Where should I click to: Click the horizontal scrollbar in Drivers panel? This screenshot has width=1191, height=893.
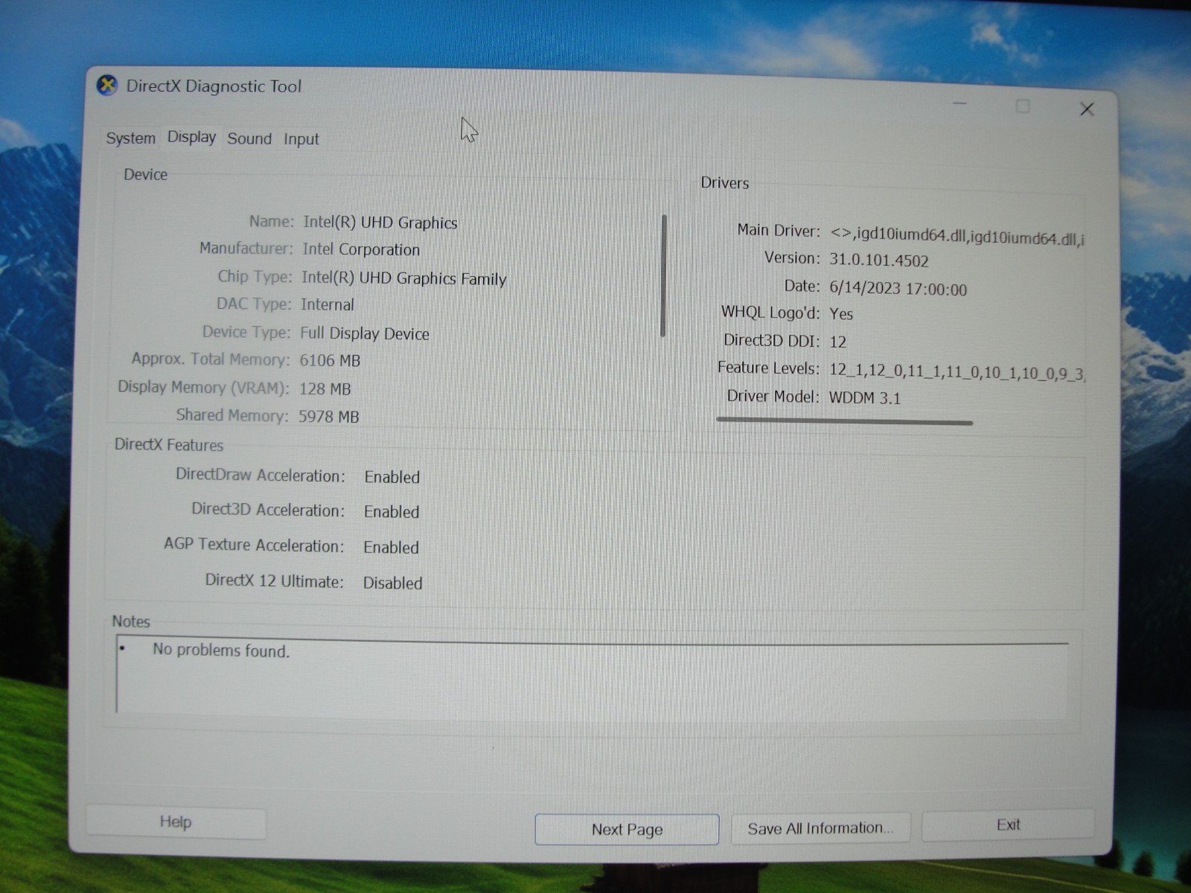(844, 420)
